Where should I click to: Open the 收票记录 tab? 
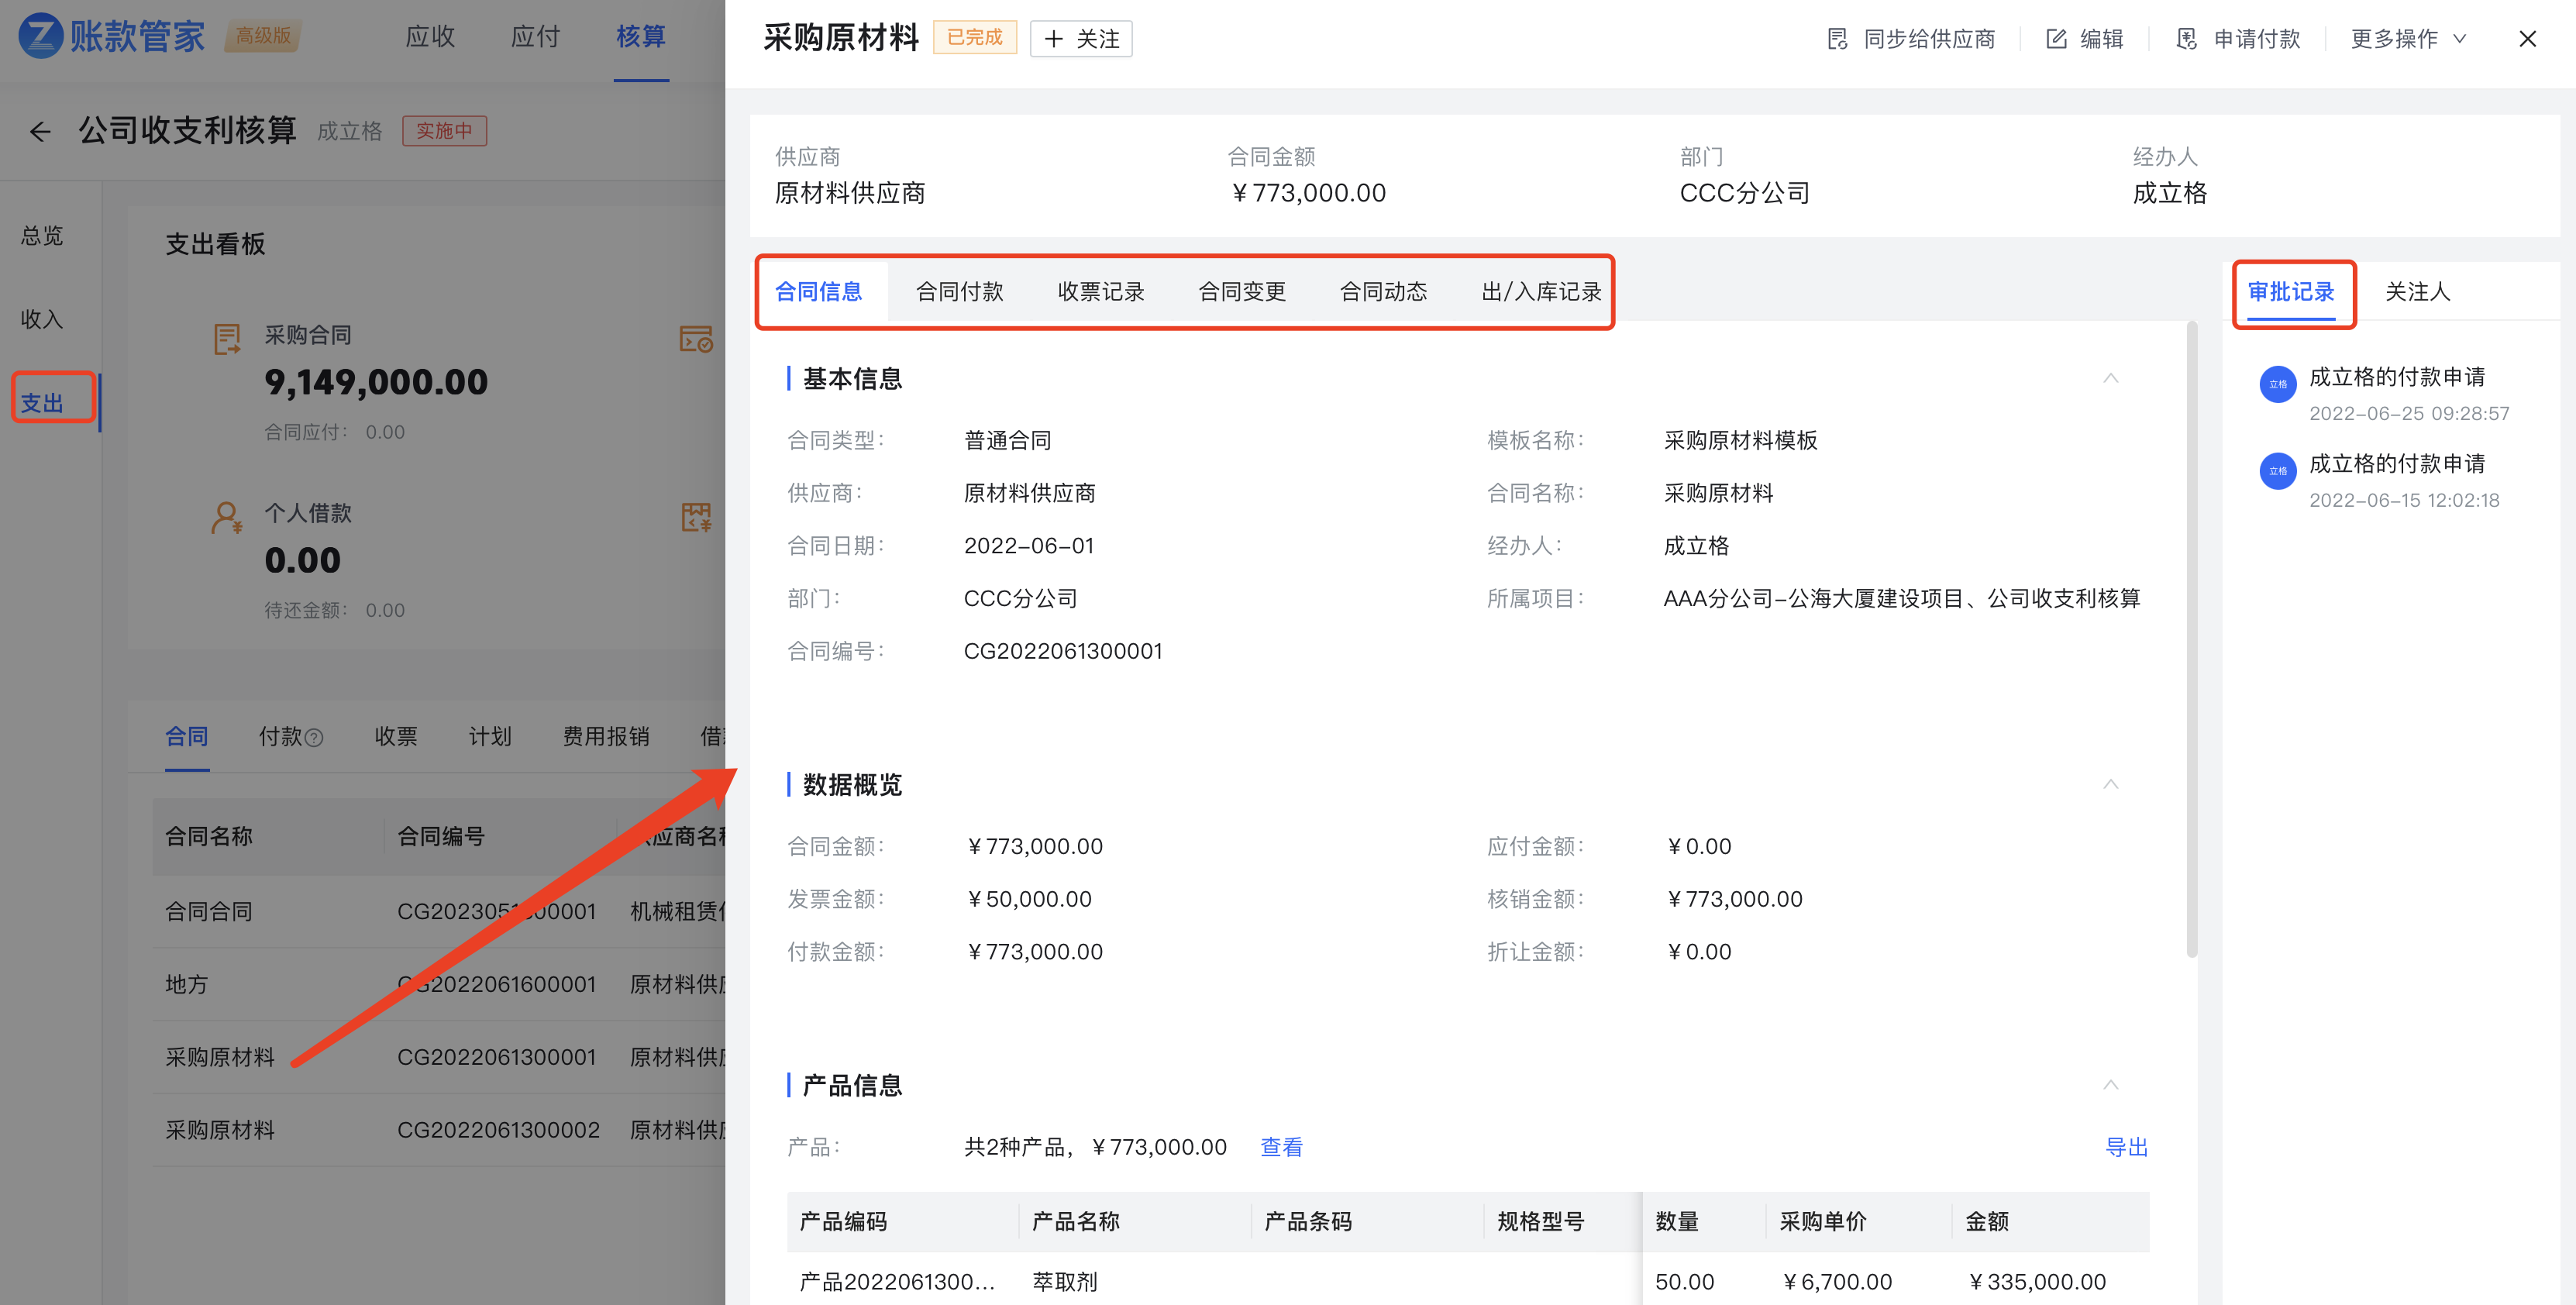pos(1101,292)
